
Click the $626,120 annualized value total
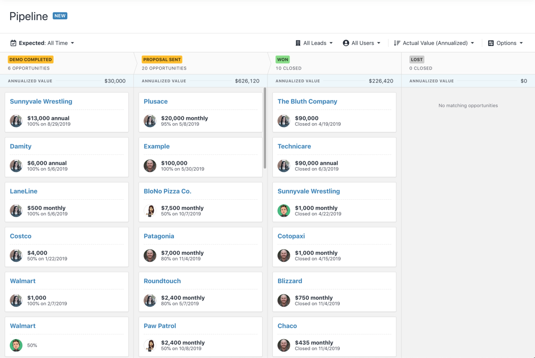coord(247,81)
